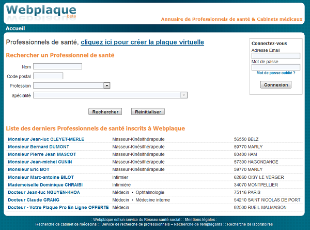Open Monsieur Jean-luc CLEYET-MERLE profile

(x=46, y=139)
